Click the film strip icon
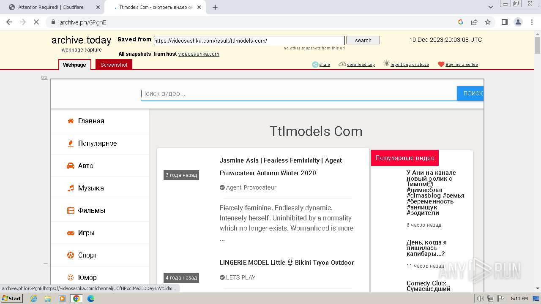The height and width of the screenshot is (304, 541). (x=71, y=210)
